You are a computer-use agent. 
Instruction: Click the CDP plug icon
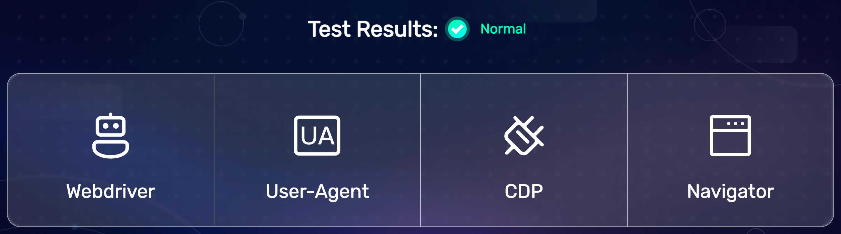coord(524,136)
